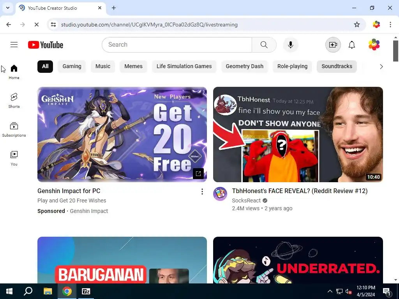Screen dimensions: 399x299
Task: Close the YouTube Creator Studio tab
Action: [x=100, y=8]
